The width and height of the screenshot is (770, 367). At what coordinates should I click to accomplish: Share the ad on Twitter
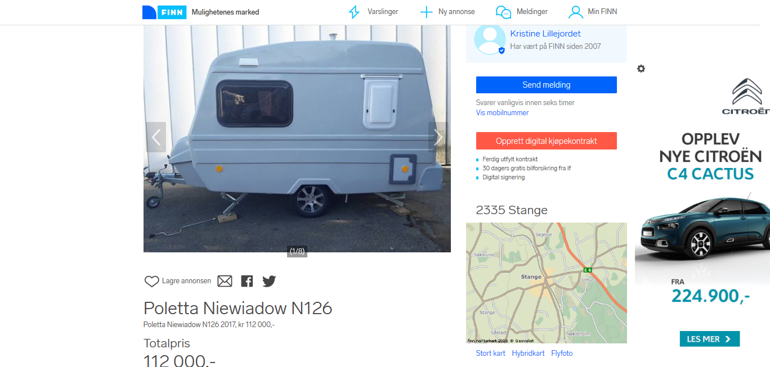269,281
